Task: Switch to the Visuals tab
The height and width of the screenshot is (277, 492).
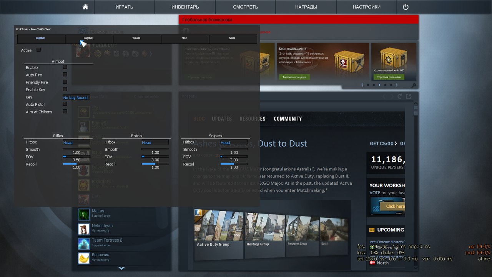Action: pyautogui.click(x=137, y=38)
